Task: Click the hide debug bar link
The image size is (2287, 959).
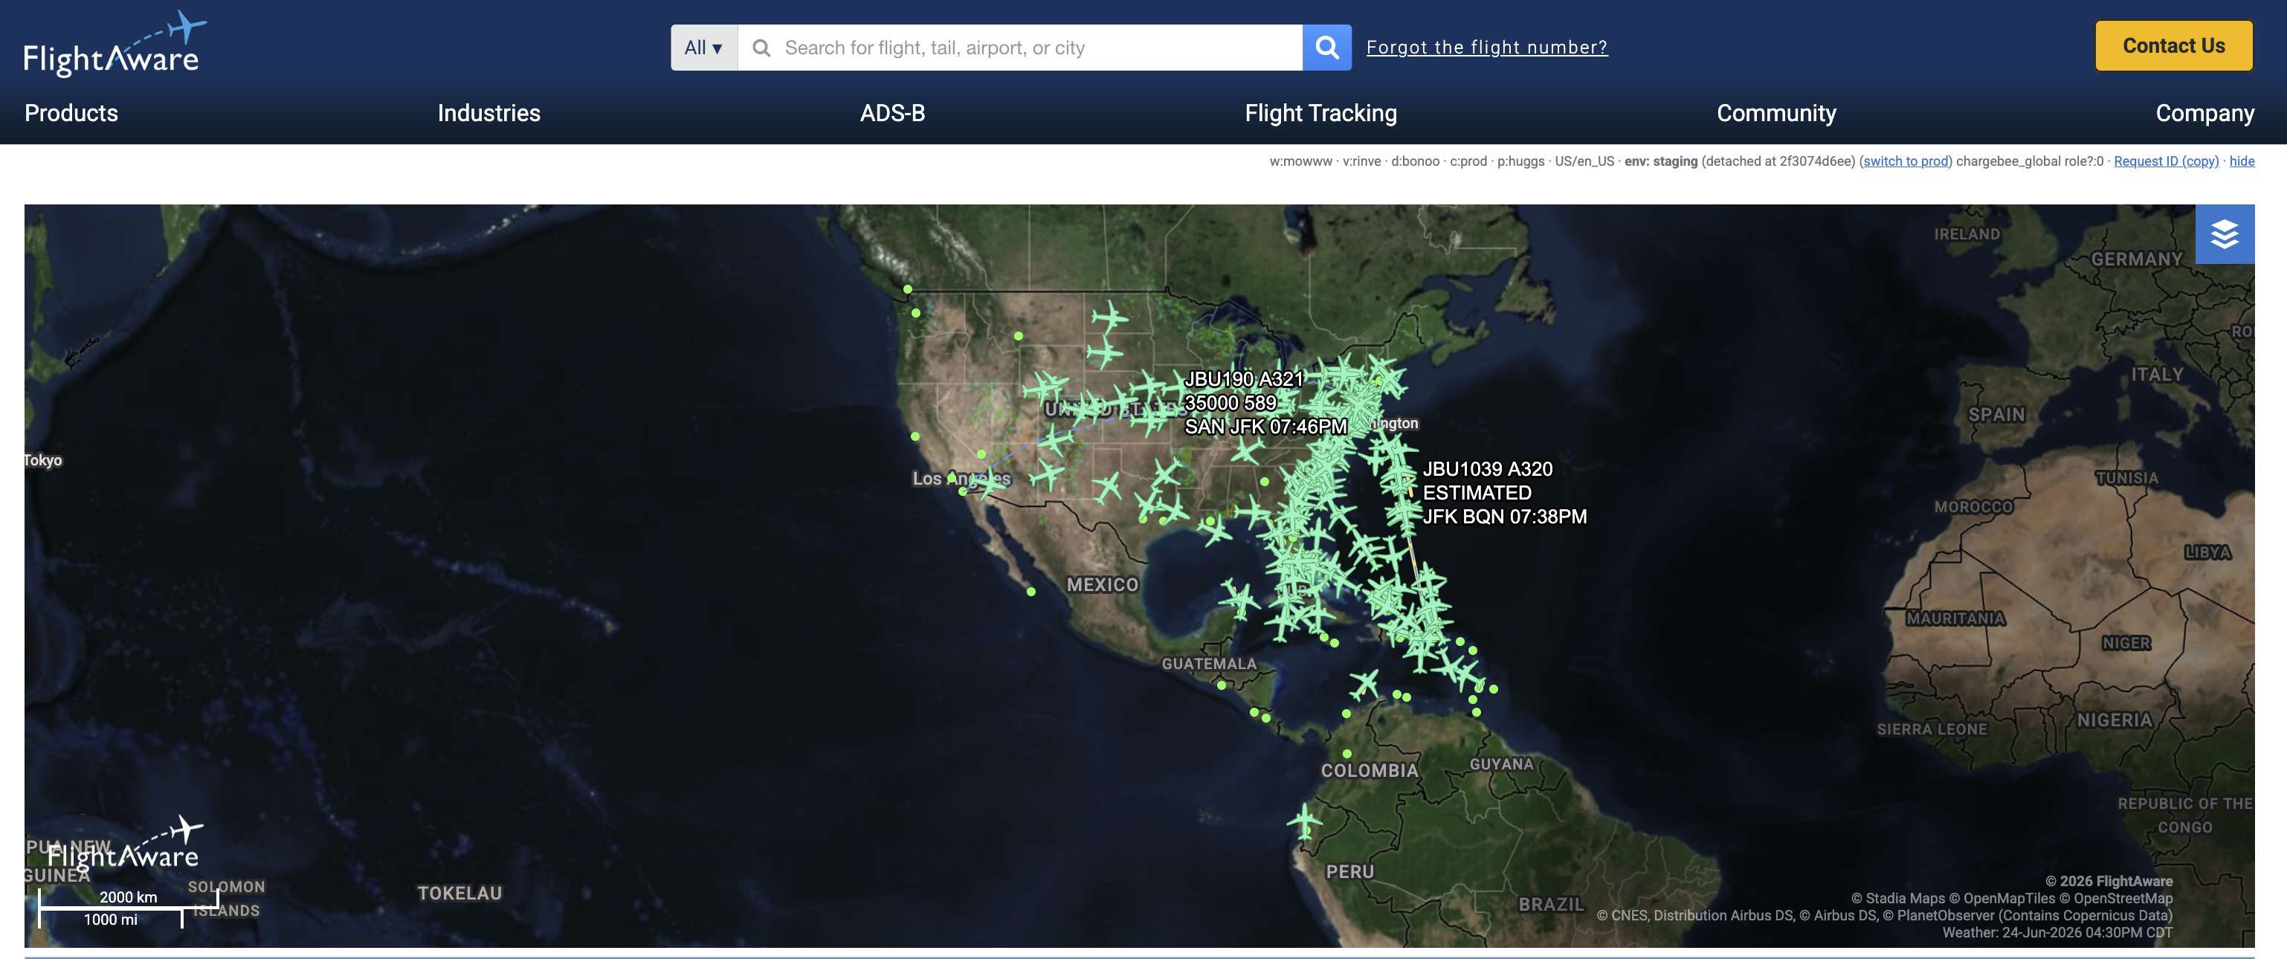Action: pyautogui.click(x=2241, y=161)
